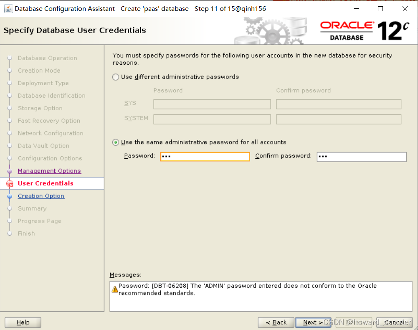The height and width of the screenshot is (330, 418).
Task: Switch to the Summary step in sidebar
Action: [x=32, y=208]
